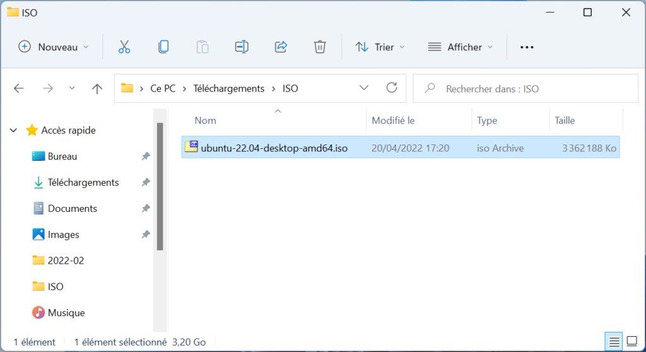Open the Trier sort dropdown

[380, 47]
